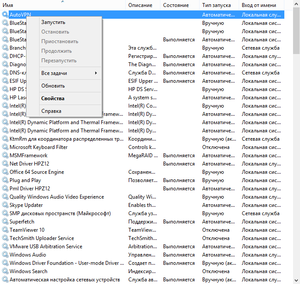300x284 pixels.
Task: Sort by the Тип запуска column header
Action: tap(219, 5)
